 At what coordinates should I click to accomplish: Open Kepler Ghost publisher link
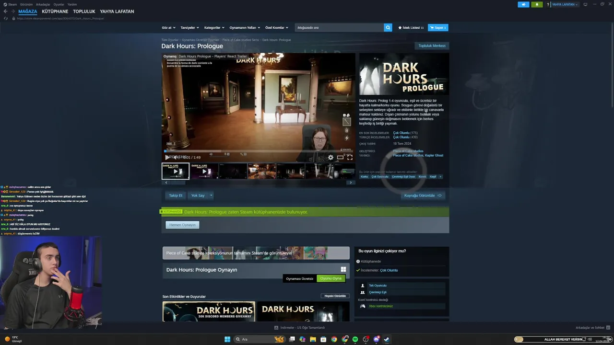435,155
